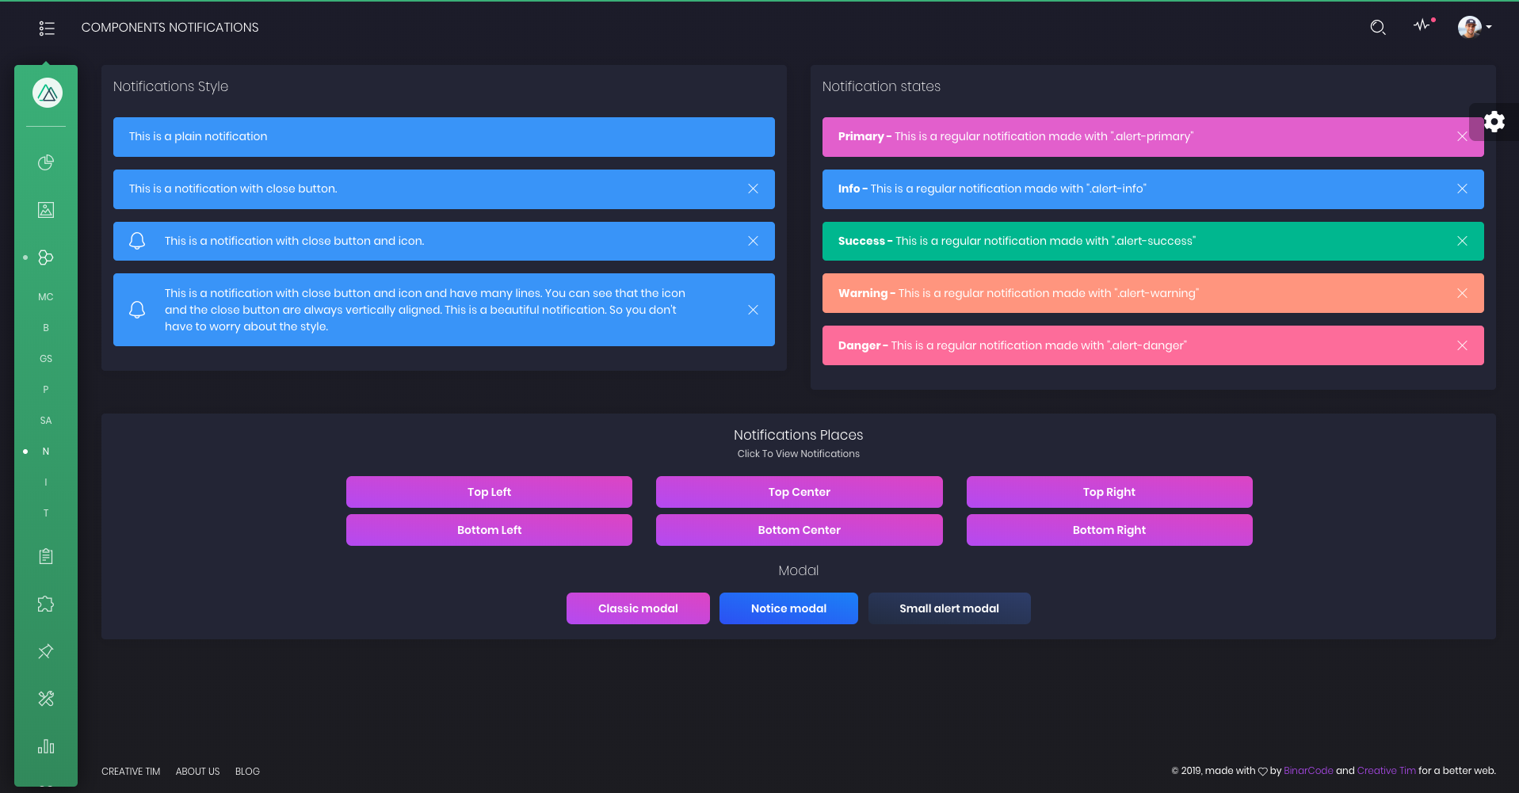Trigger the Bottom Right notification

coord(1109,530)
